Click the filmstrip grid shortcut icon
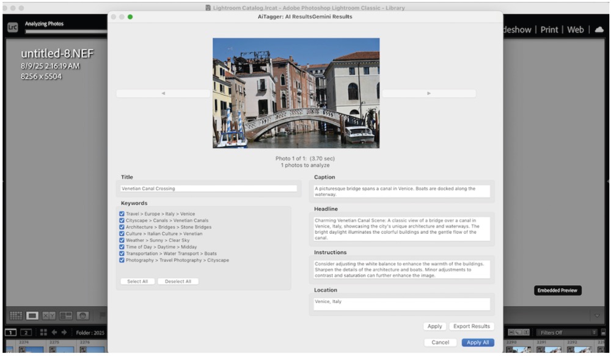 coord(43,332)
